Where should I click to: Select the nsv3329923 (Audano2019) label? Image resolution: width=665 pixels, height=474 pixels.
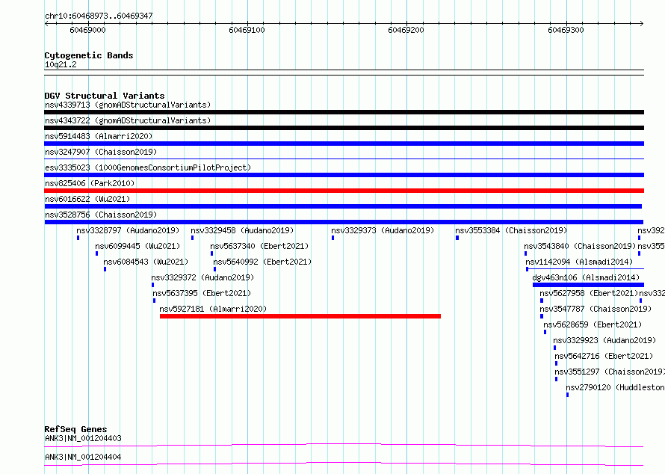(x=604, y=340)
